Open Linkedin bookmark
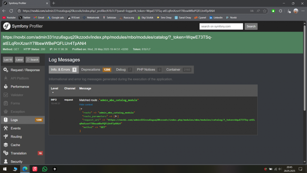 click(x=216, y=18)
